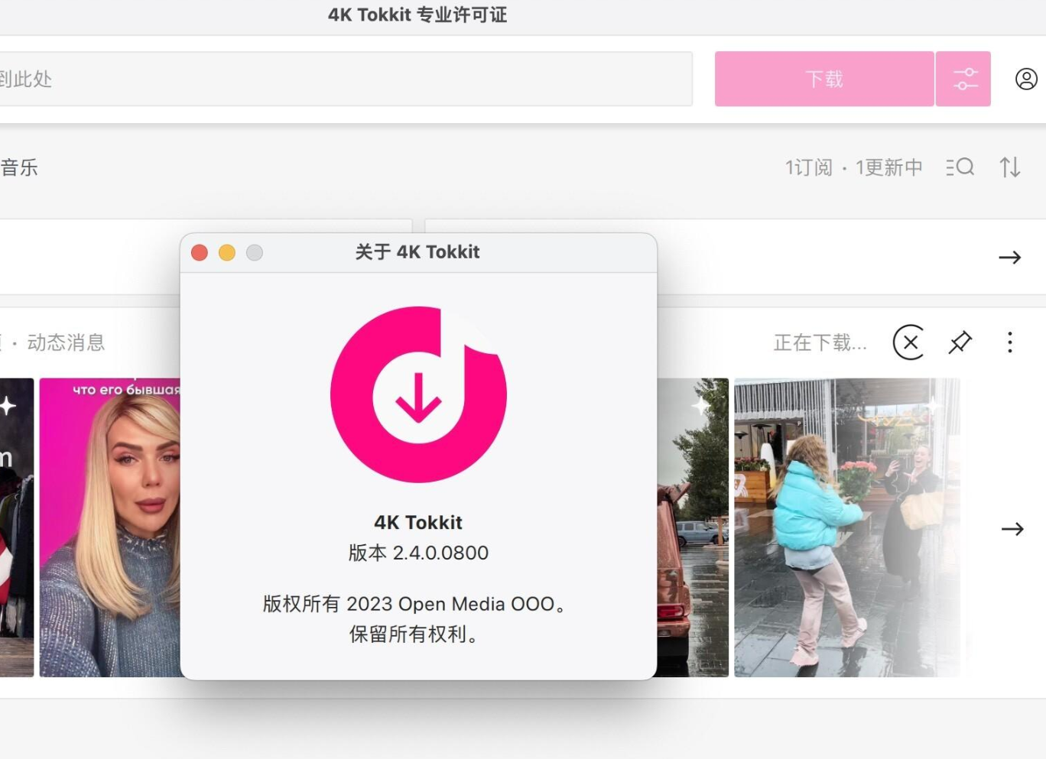Select the 音乐 section label
This screenshot has height=759, width=1046.
click(19, 167)
